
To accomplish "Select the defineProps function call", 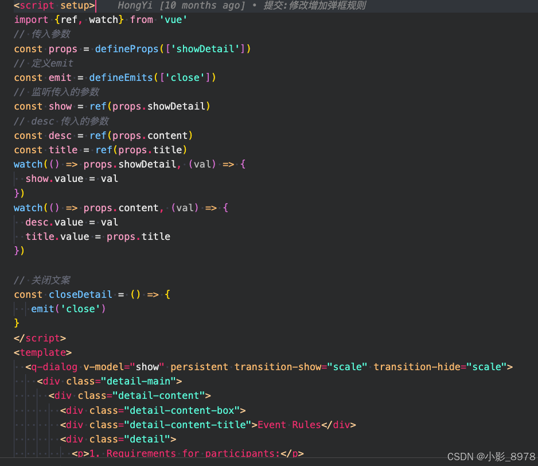I will coord(126,49).
